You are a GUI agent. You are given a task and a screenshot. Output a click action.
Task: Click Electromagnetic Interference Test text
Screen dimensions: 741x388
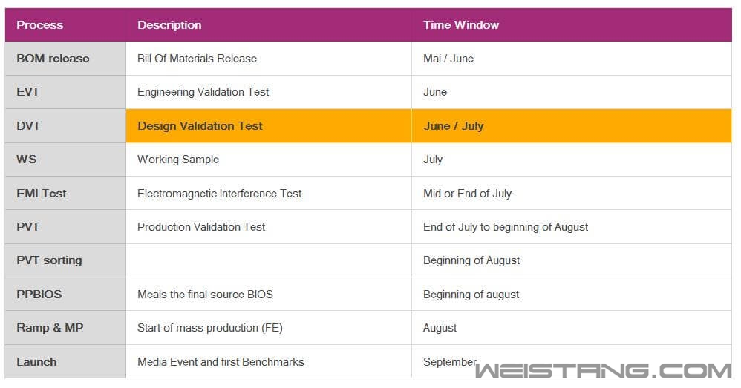[x=219, y=194]
